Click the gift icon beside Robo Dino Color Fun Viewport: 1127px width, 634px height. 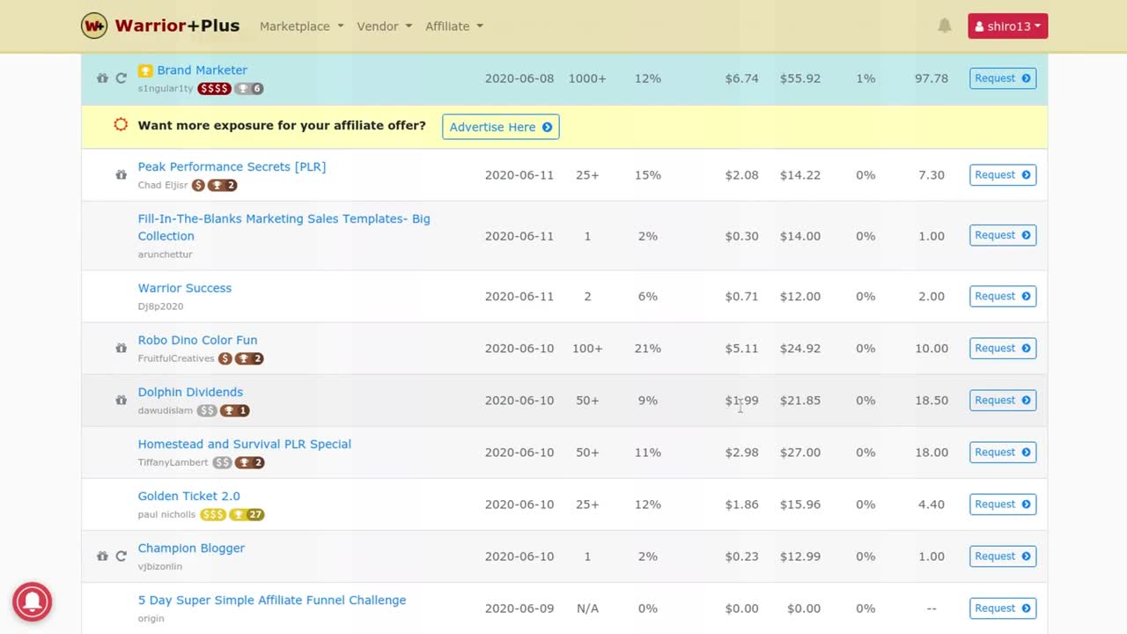tap(121, 349)
